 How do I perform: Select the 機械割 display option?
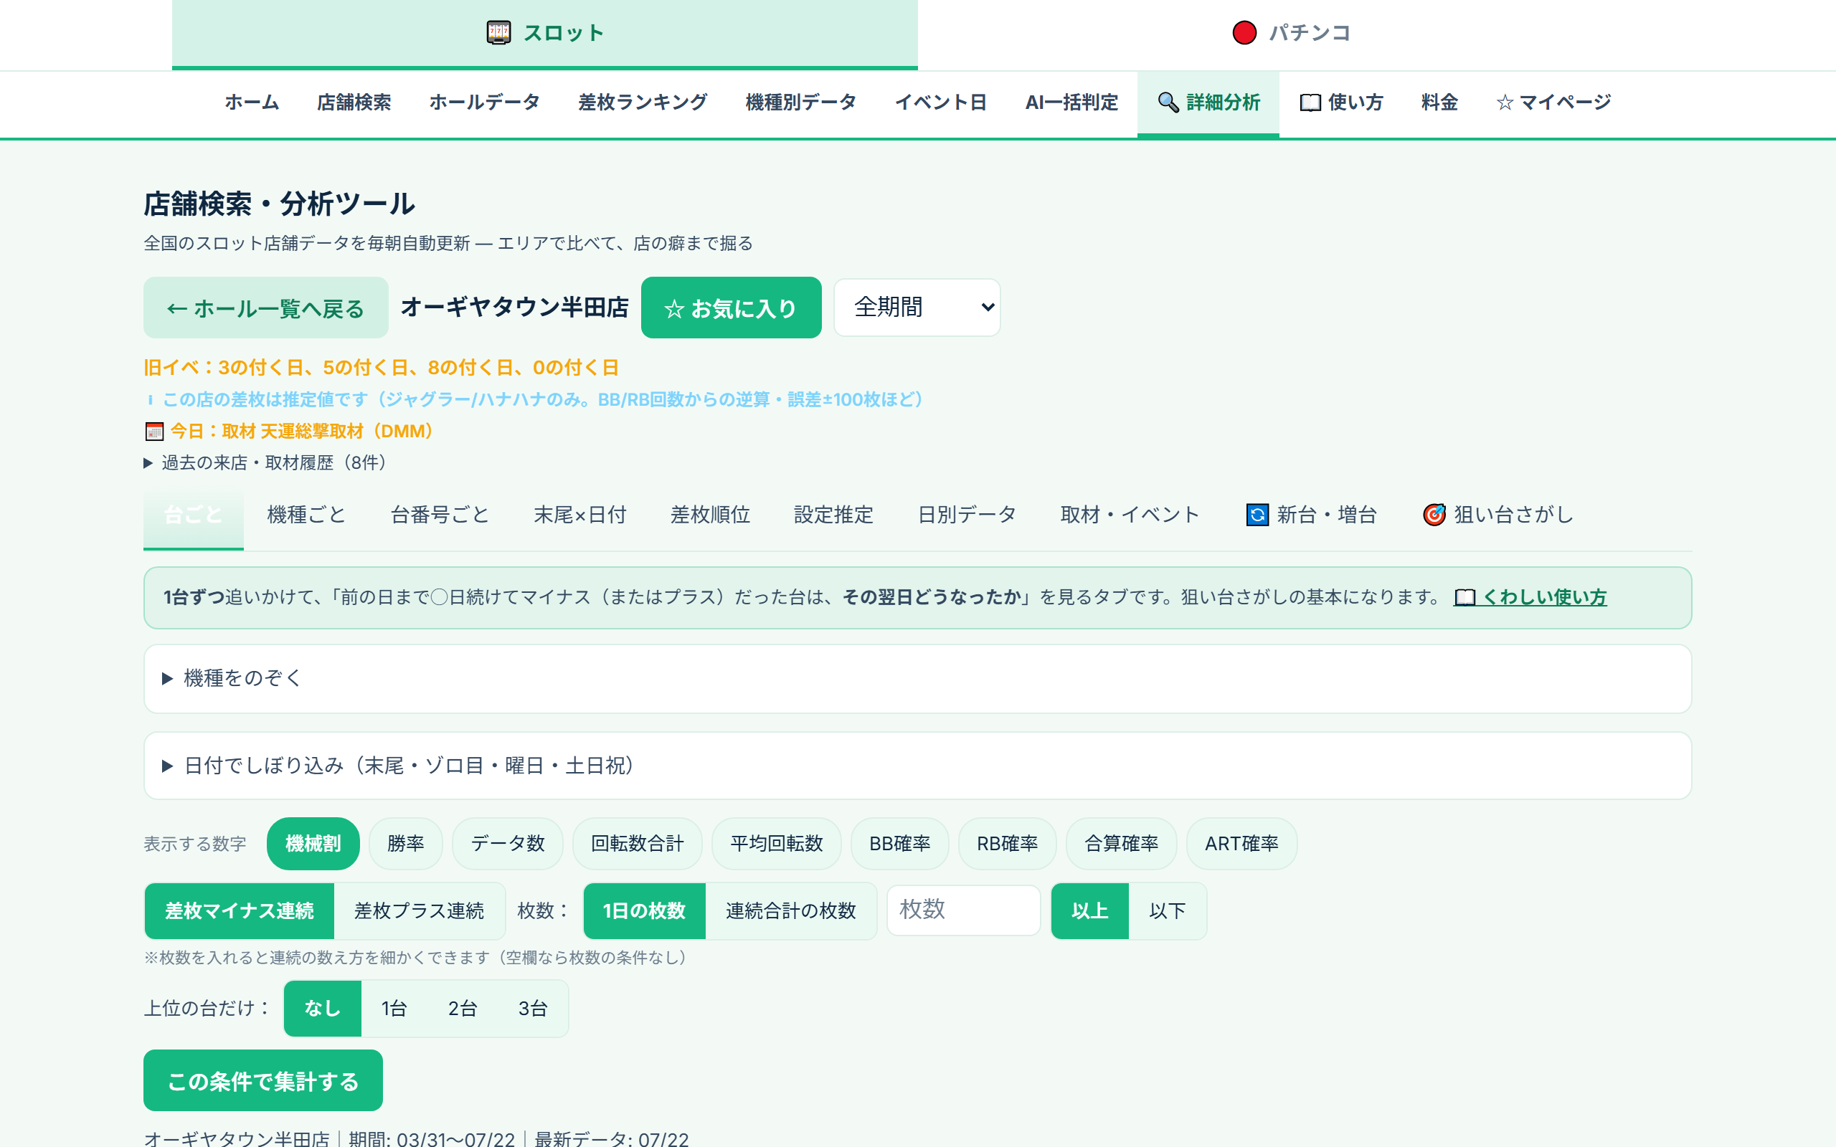tap(313, 844)
